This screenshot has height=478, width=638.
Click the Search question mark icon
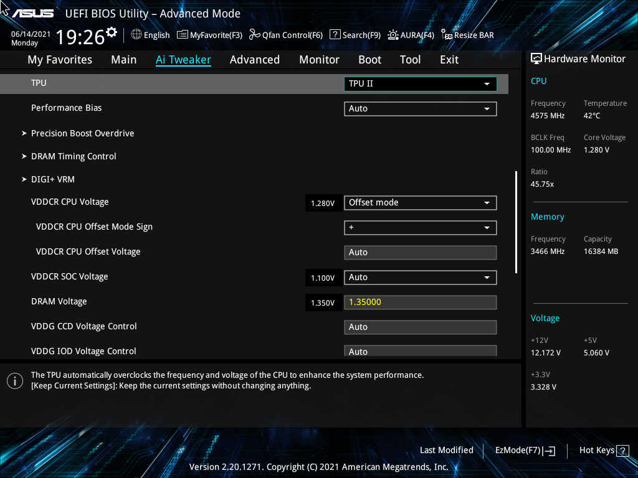(335, 35)
